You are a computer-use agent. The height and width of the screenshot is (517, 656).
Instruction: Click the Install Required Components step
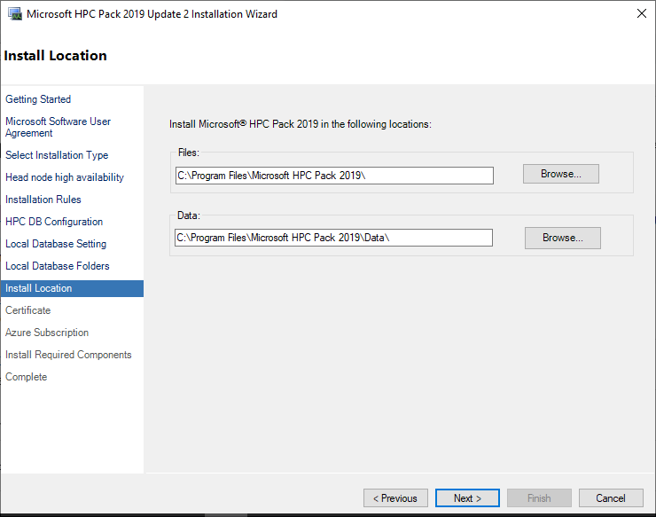pos(68,355)
